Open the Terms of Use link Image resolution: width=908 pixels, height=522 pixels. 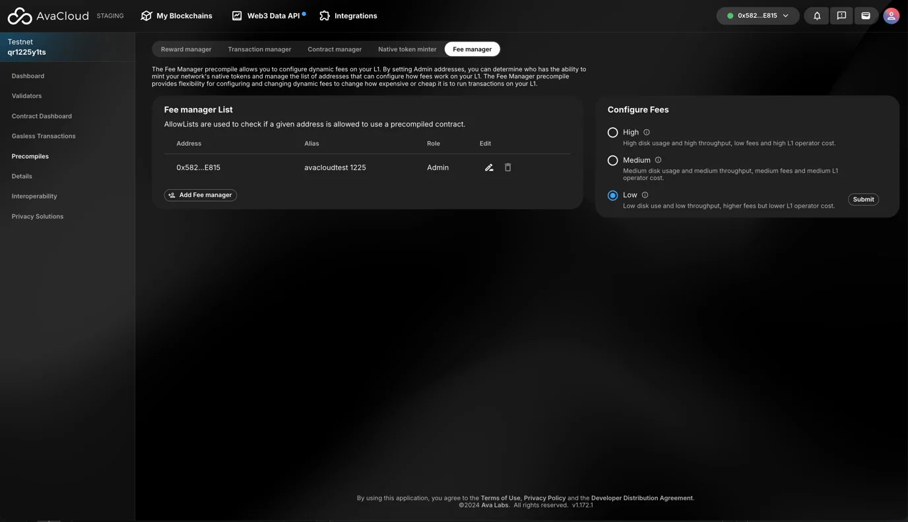tap(500, 498)
